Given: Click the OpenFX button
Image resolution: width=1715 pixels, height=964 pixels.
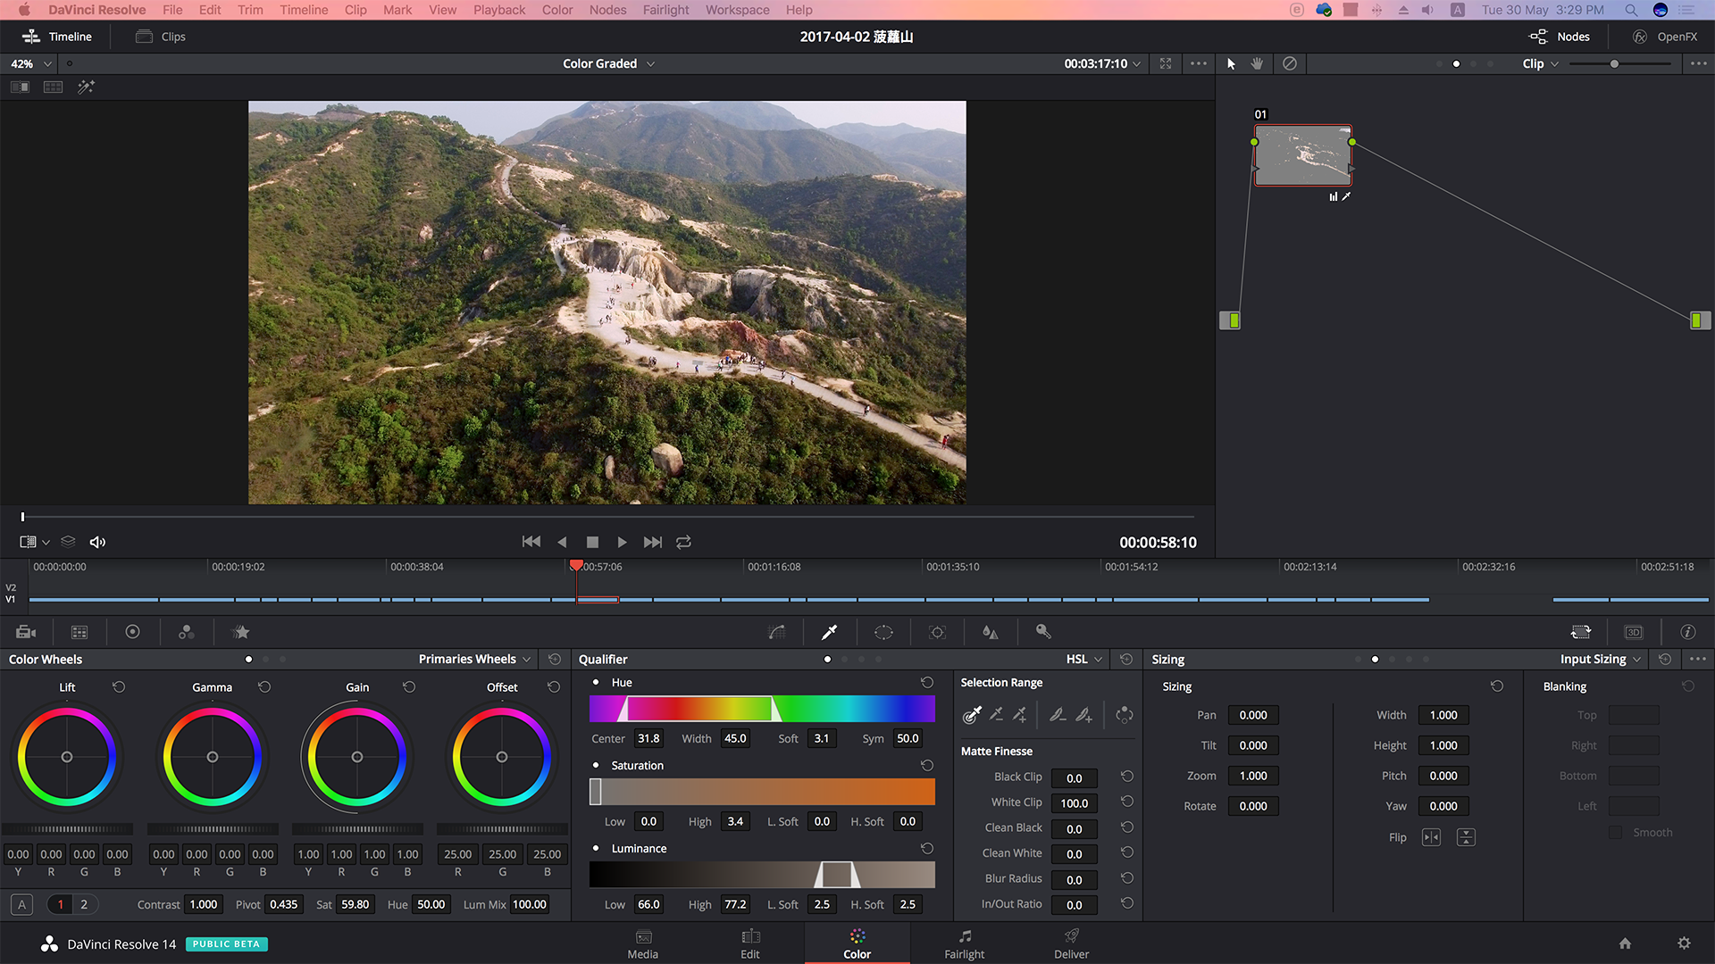Looking at the screenshot, I should (x=1665, y=37).
